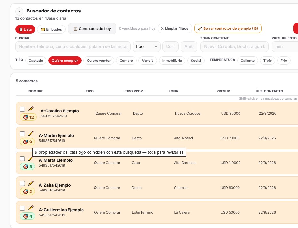Sort by TIPO column header

click(90, 91)
